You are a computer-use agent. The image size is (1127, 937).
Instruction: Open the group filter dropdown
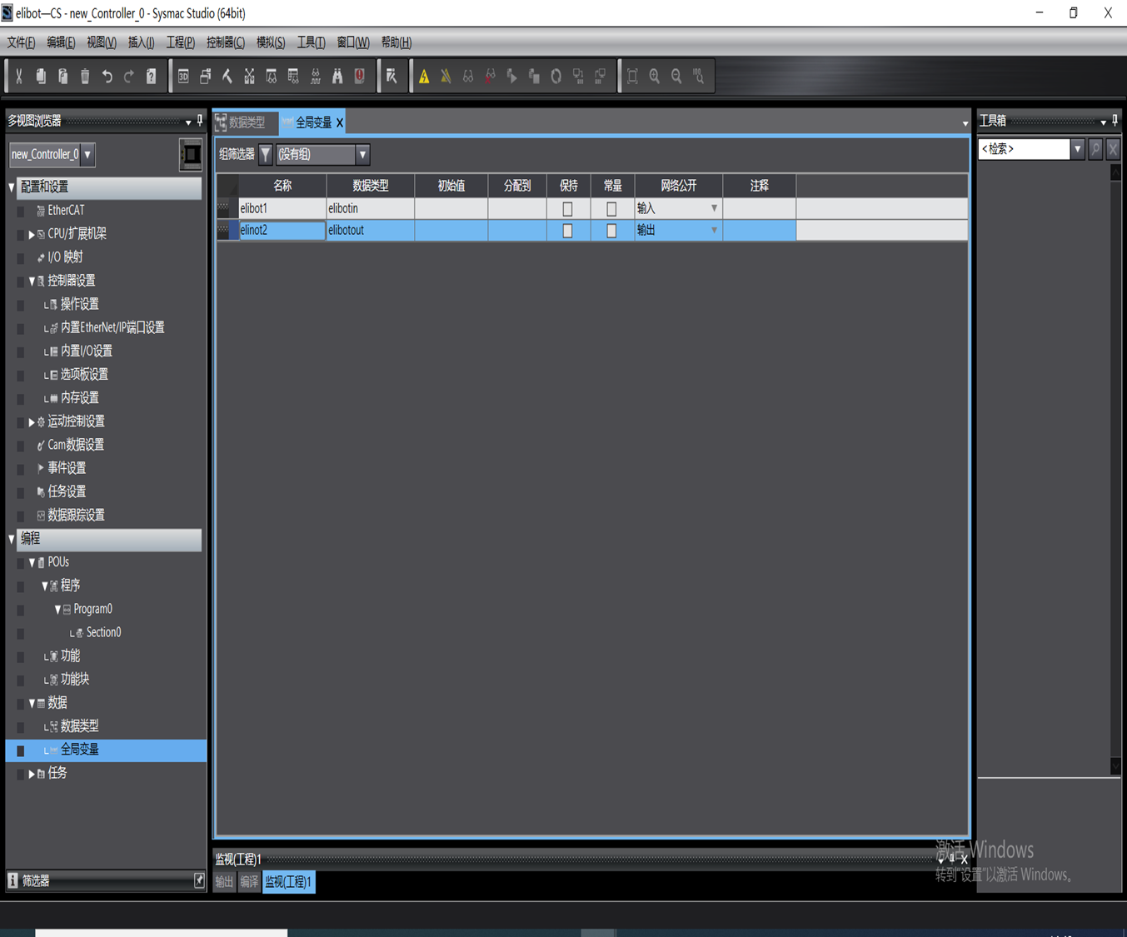point(362,154)
